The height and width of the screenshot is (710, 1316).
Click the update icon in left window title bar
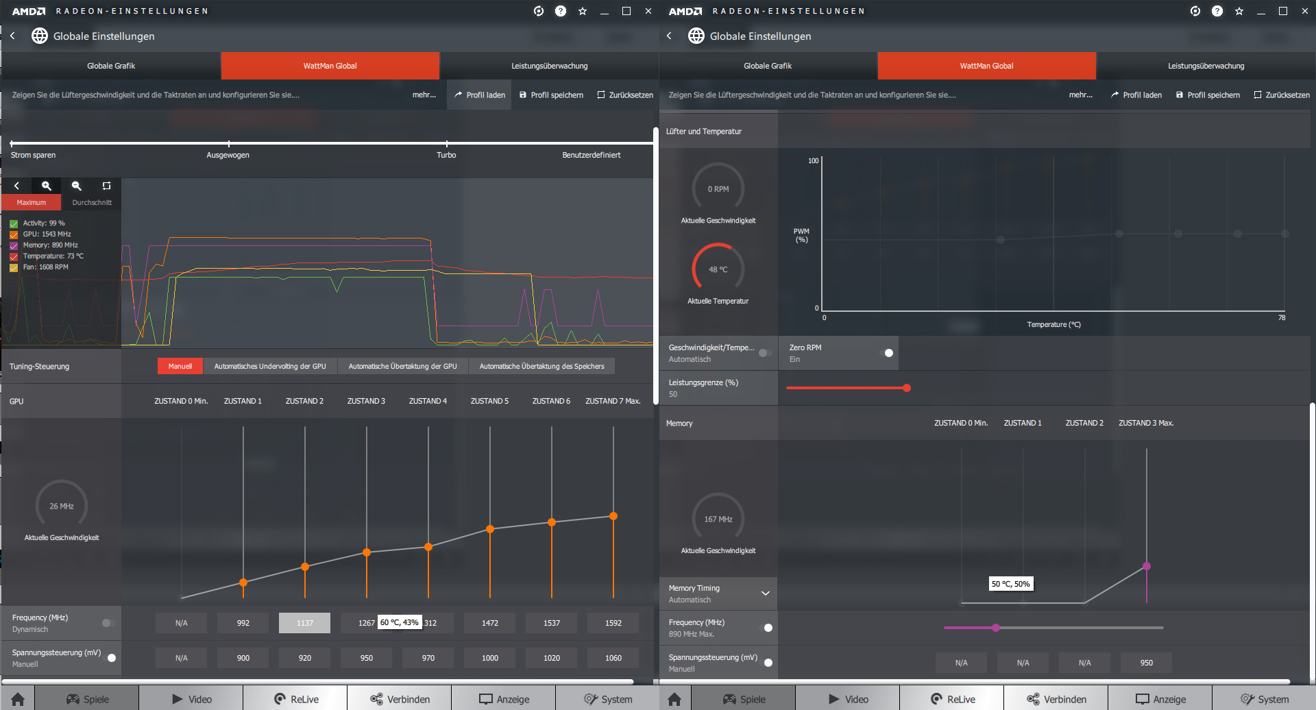(x=539, y=11)
